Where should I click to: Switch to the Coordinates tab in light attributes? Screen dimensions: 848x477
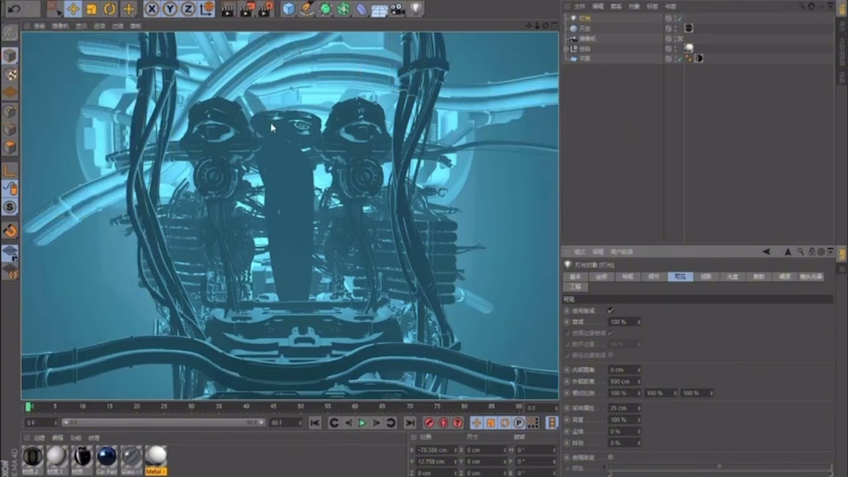coord(602,276)
